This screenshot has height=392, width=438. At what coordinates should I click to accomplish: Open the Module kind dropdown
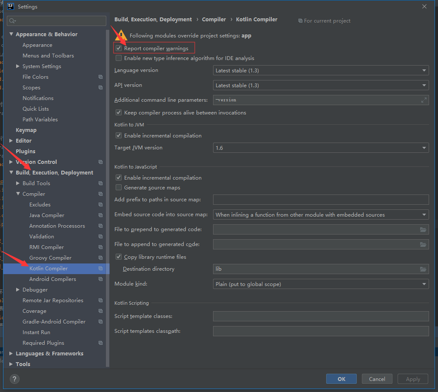click(x=321, y=284)
